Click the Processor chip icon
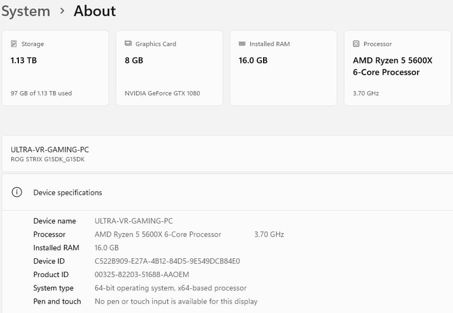The width and height of the screenshot is (453, 313). (356, 44)
